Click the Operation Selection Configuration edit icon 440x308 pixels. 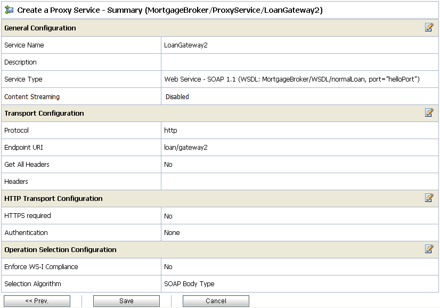point(429,249)
